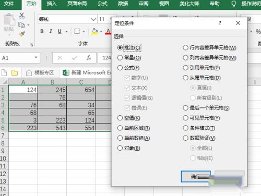261x196 pixels.
Task: Toggle Underline formatting
Action: [x=60, y=31]
